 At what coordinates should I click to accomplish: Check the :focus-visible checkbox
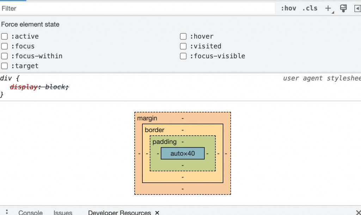click(x=183, y=56)
